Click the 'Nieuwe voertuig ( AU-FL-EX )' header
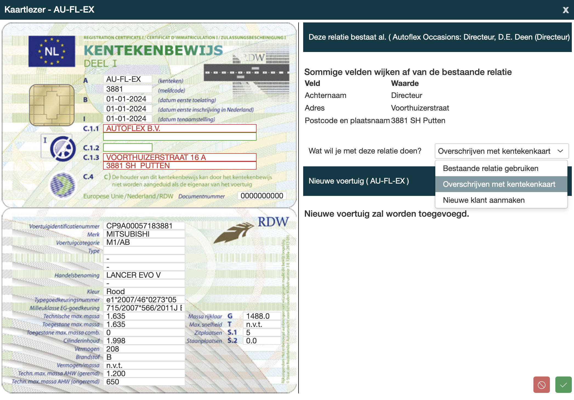Image resolution: width=574 pixels, height=400 pixels. 359,181
